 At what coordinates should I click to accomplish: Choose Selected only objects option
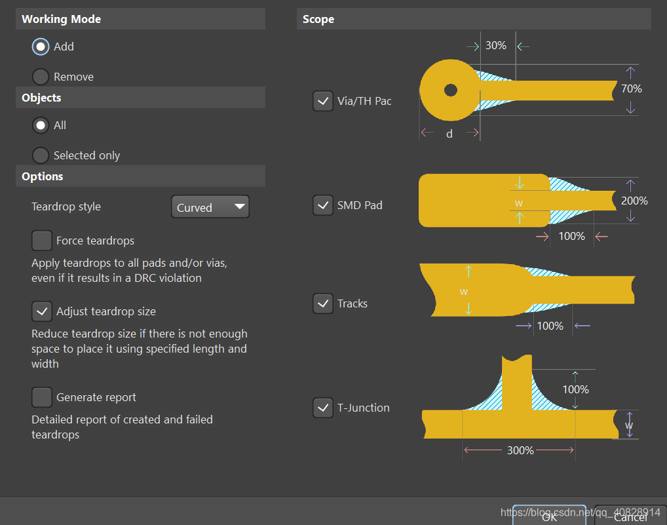pos(41,156)
